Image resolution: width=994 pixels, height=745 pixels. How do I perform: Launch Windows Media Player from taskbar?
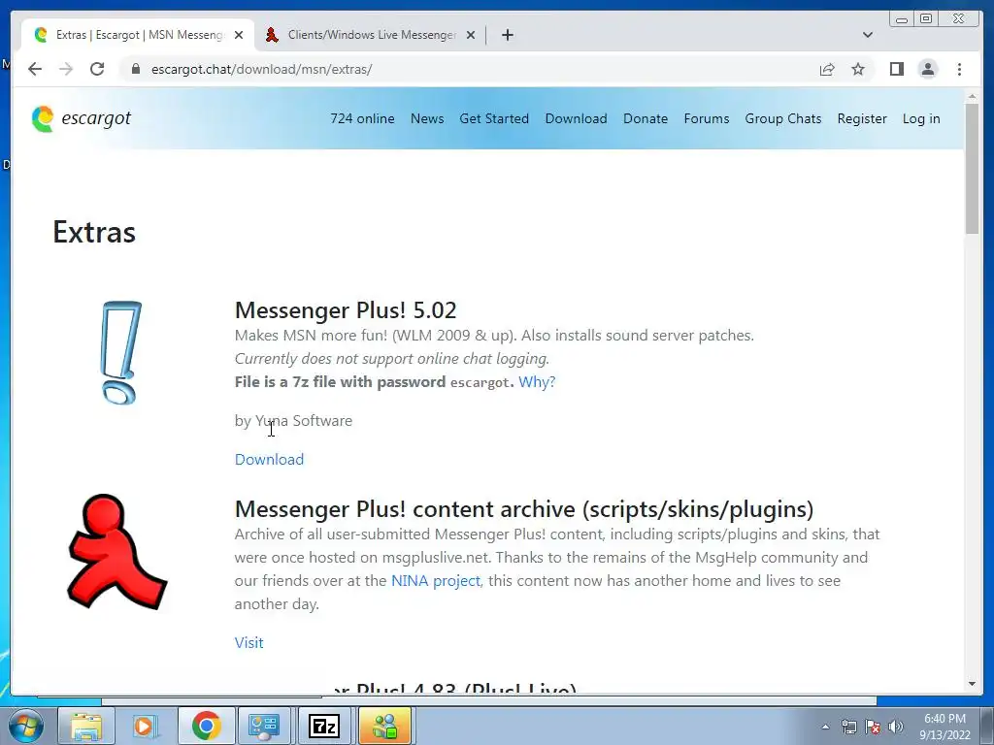(x=146, y=726)
